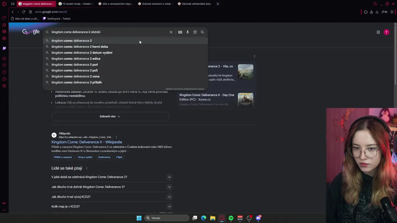Open options menu beside 'Lidé se také ptají'
The height and width of the screenshot is (223, 397).
coord(87,168)
